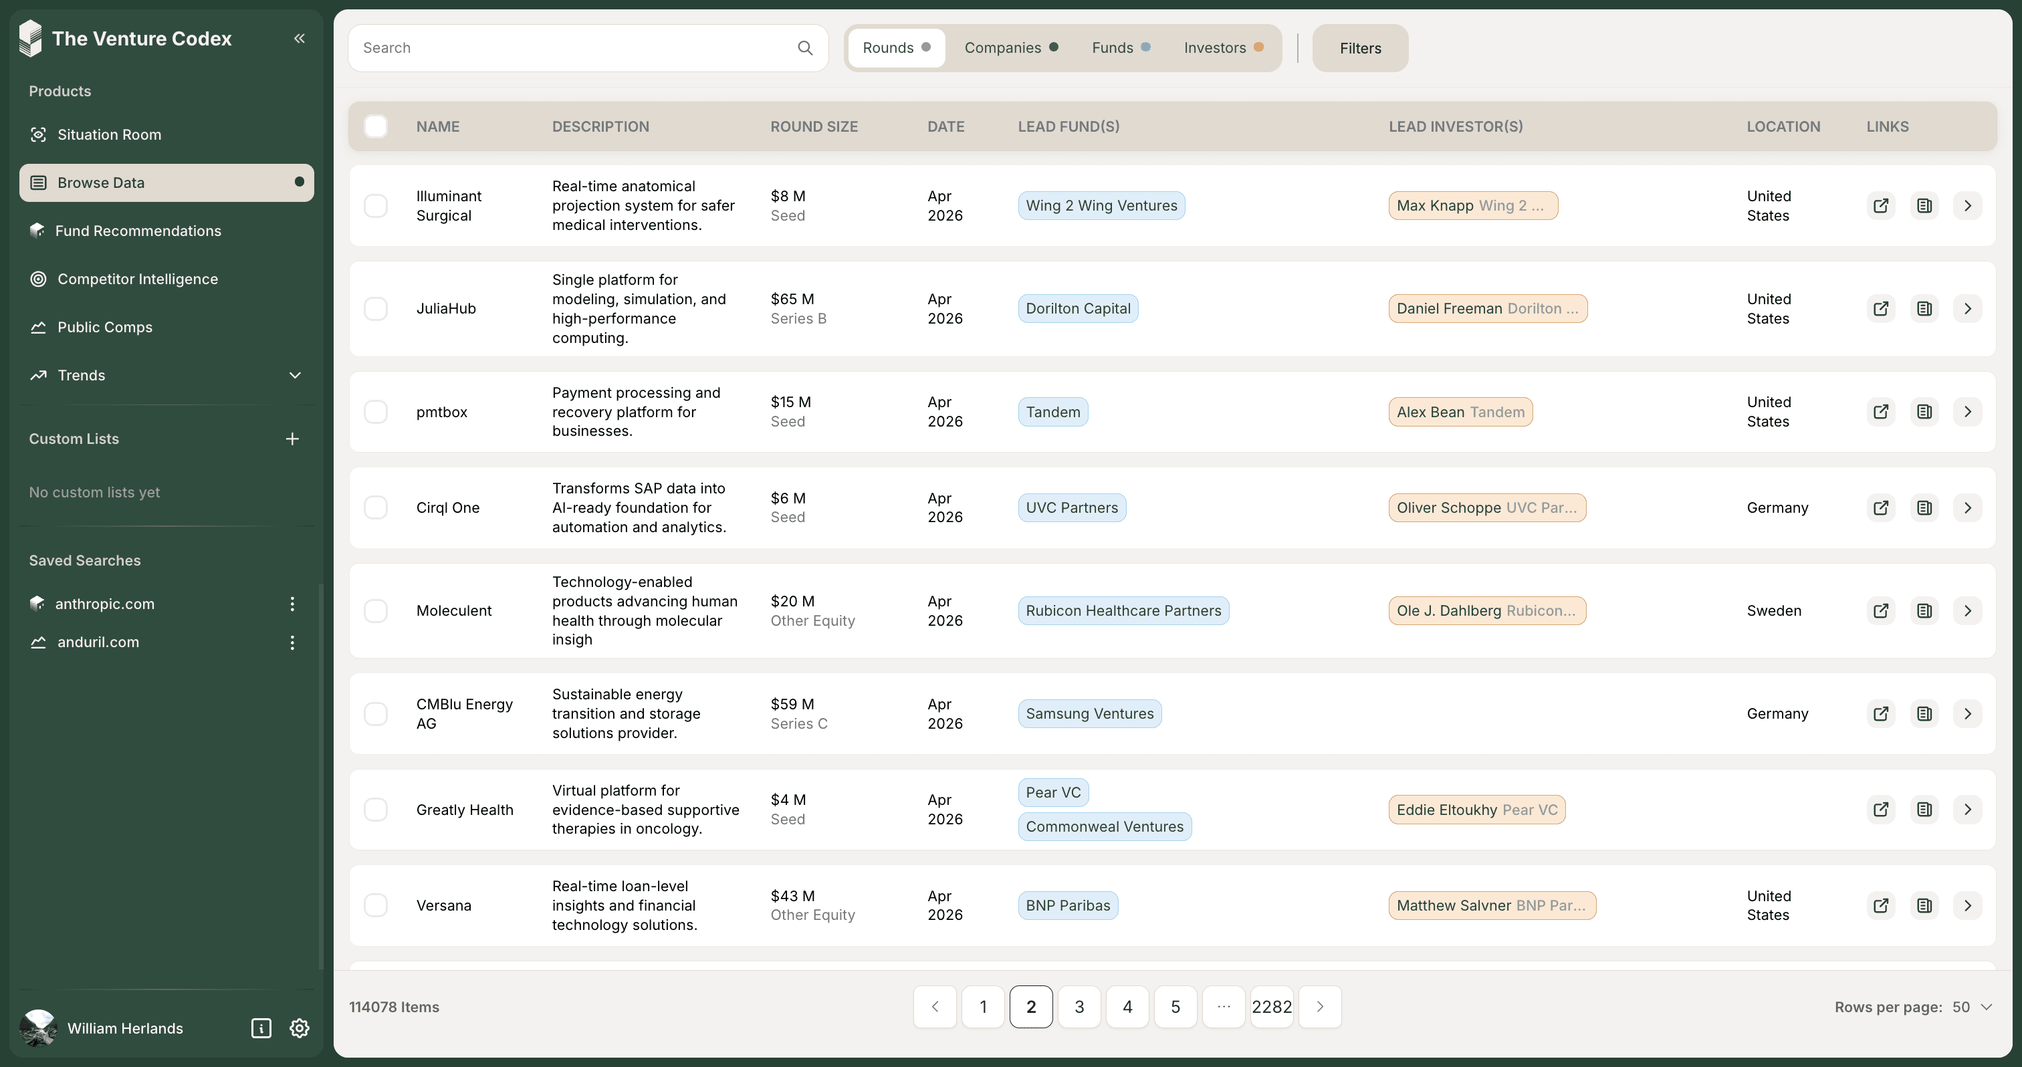Select the Greatly Health row checkbox
This screenshot has height=1067, width=2022.
(376, 810)
